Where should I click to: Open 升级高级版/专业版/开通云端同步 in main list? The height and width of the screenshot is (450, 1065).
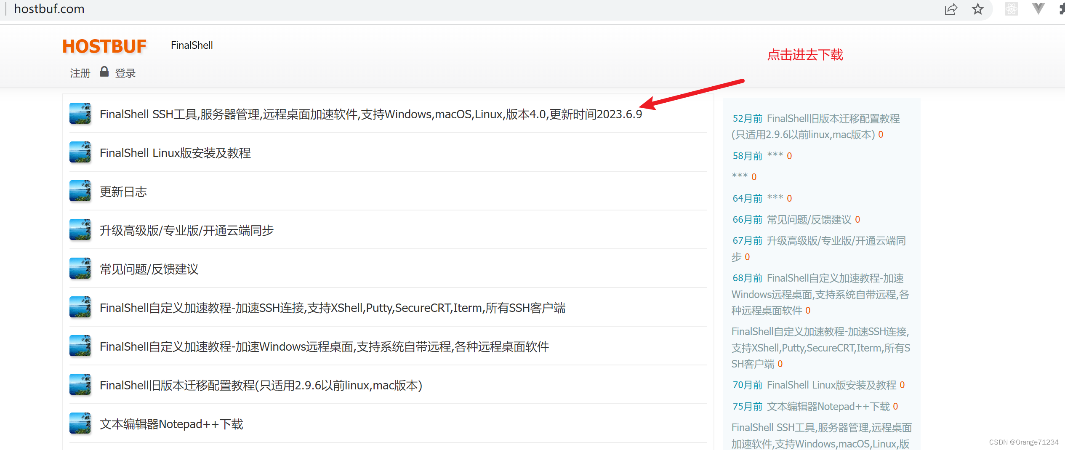186,230
